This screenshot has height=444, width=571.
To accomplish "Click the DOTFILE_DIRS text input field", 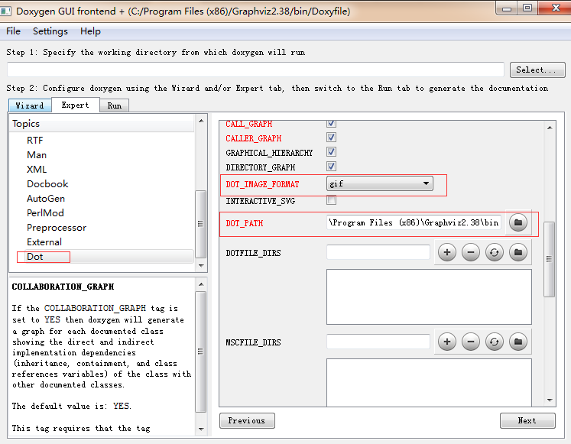I will pyautogui.click(x=378, y=252).
